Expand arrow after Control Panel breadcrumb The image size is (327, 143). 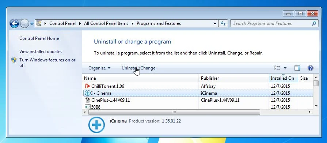80,24
